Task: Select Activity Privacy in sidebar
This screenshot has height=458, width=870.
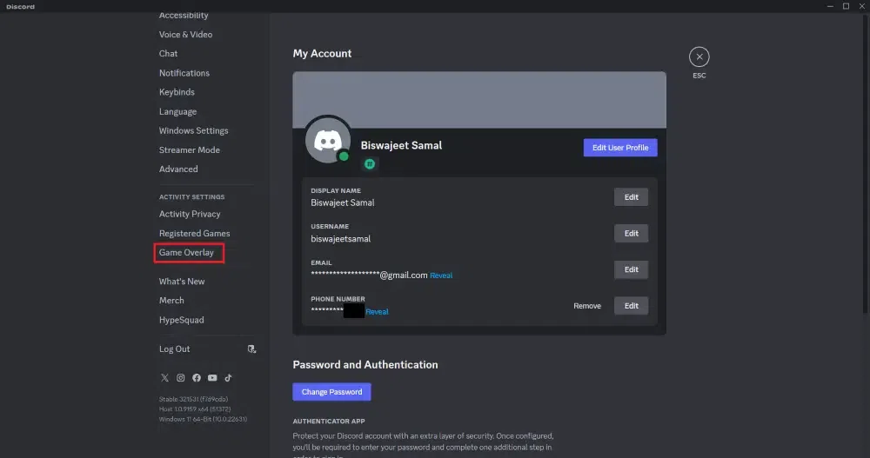Action: [190, 214]
